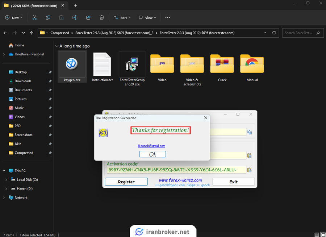The image size is (326, 237).
Task: Select the Crack folder
Action: click(222, 68)
